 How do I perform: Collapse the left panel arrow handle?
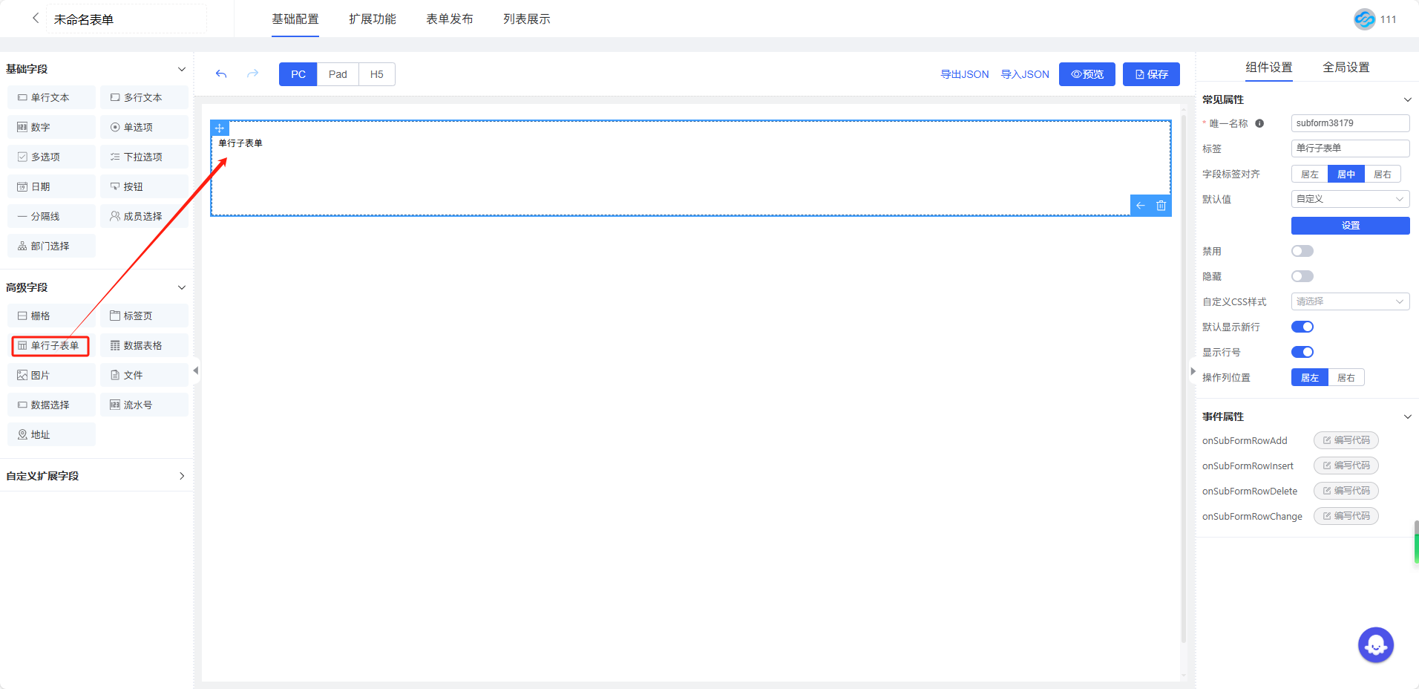pos(196,370)
